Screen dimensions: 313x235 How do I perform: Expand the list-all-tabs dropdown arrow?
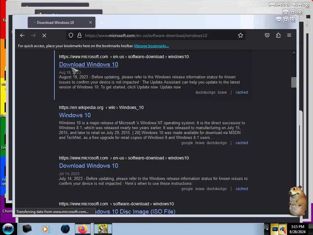click(x=257, y=22)
